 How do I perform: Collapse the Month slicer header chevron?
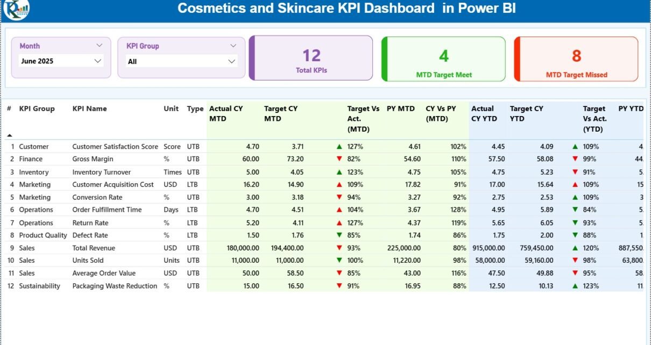point(99,46)
